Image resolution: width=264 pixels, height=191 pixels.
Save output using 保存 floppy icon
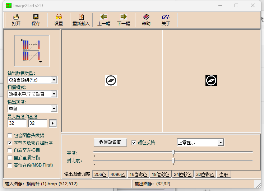click(36, 20)
